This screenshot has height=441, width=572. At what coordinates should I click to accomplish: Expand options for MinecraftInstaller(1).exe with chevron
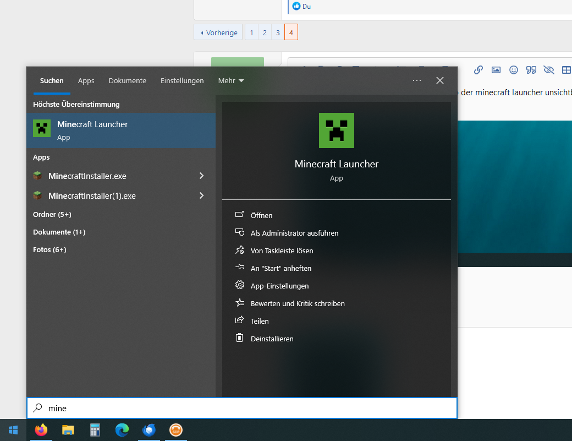coord(201,195)
